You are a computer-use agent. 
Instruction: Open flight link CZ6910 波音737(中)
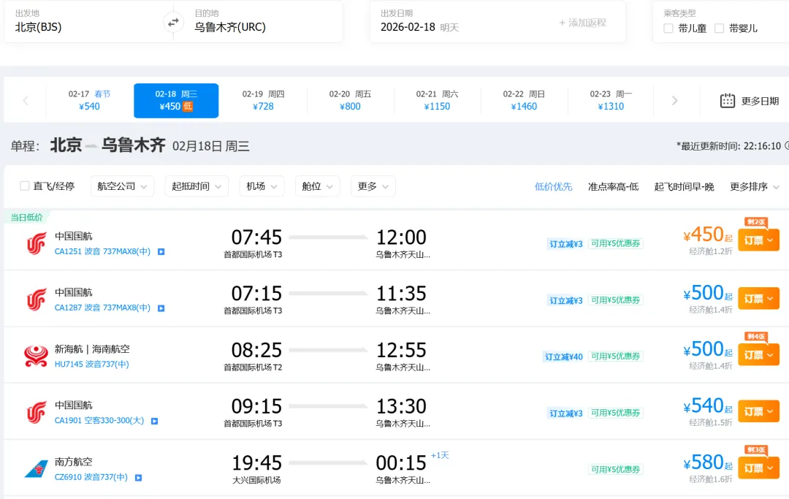[91, 477]
